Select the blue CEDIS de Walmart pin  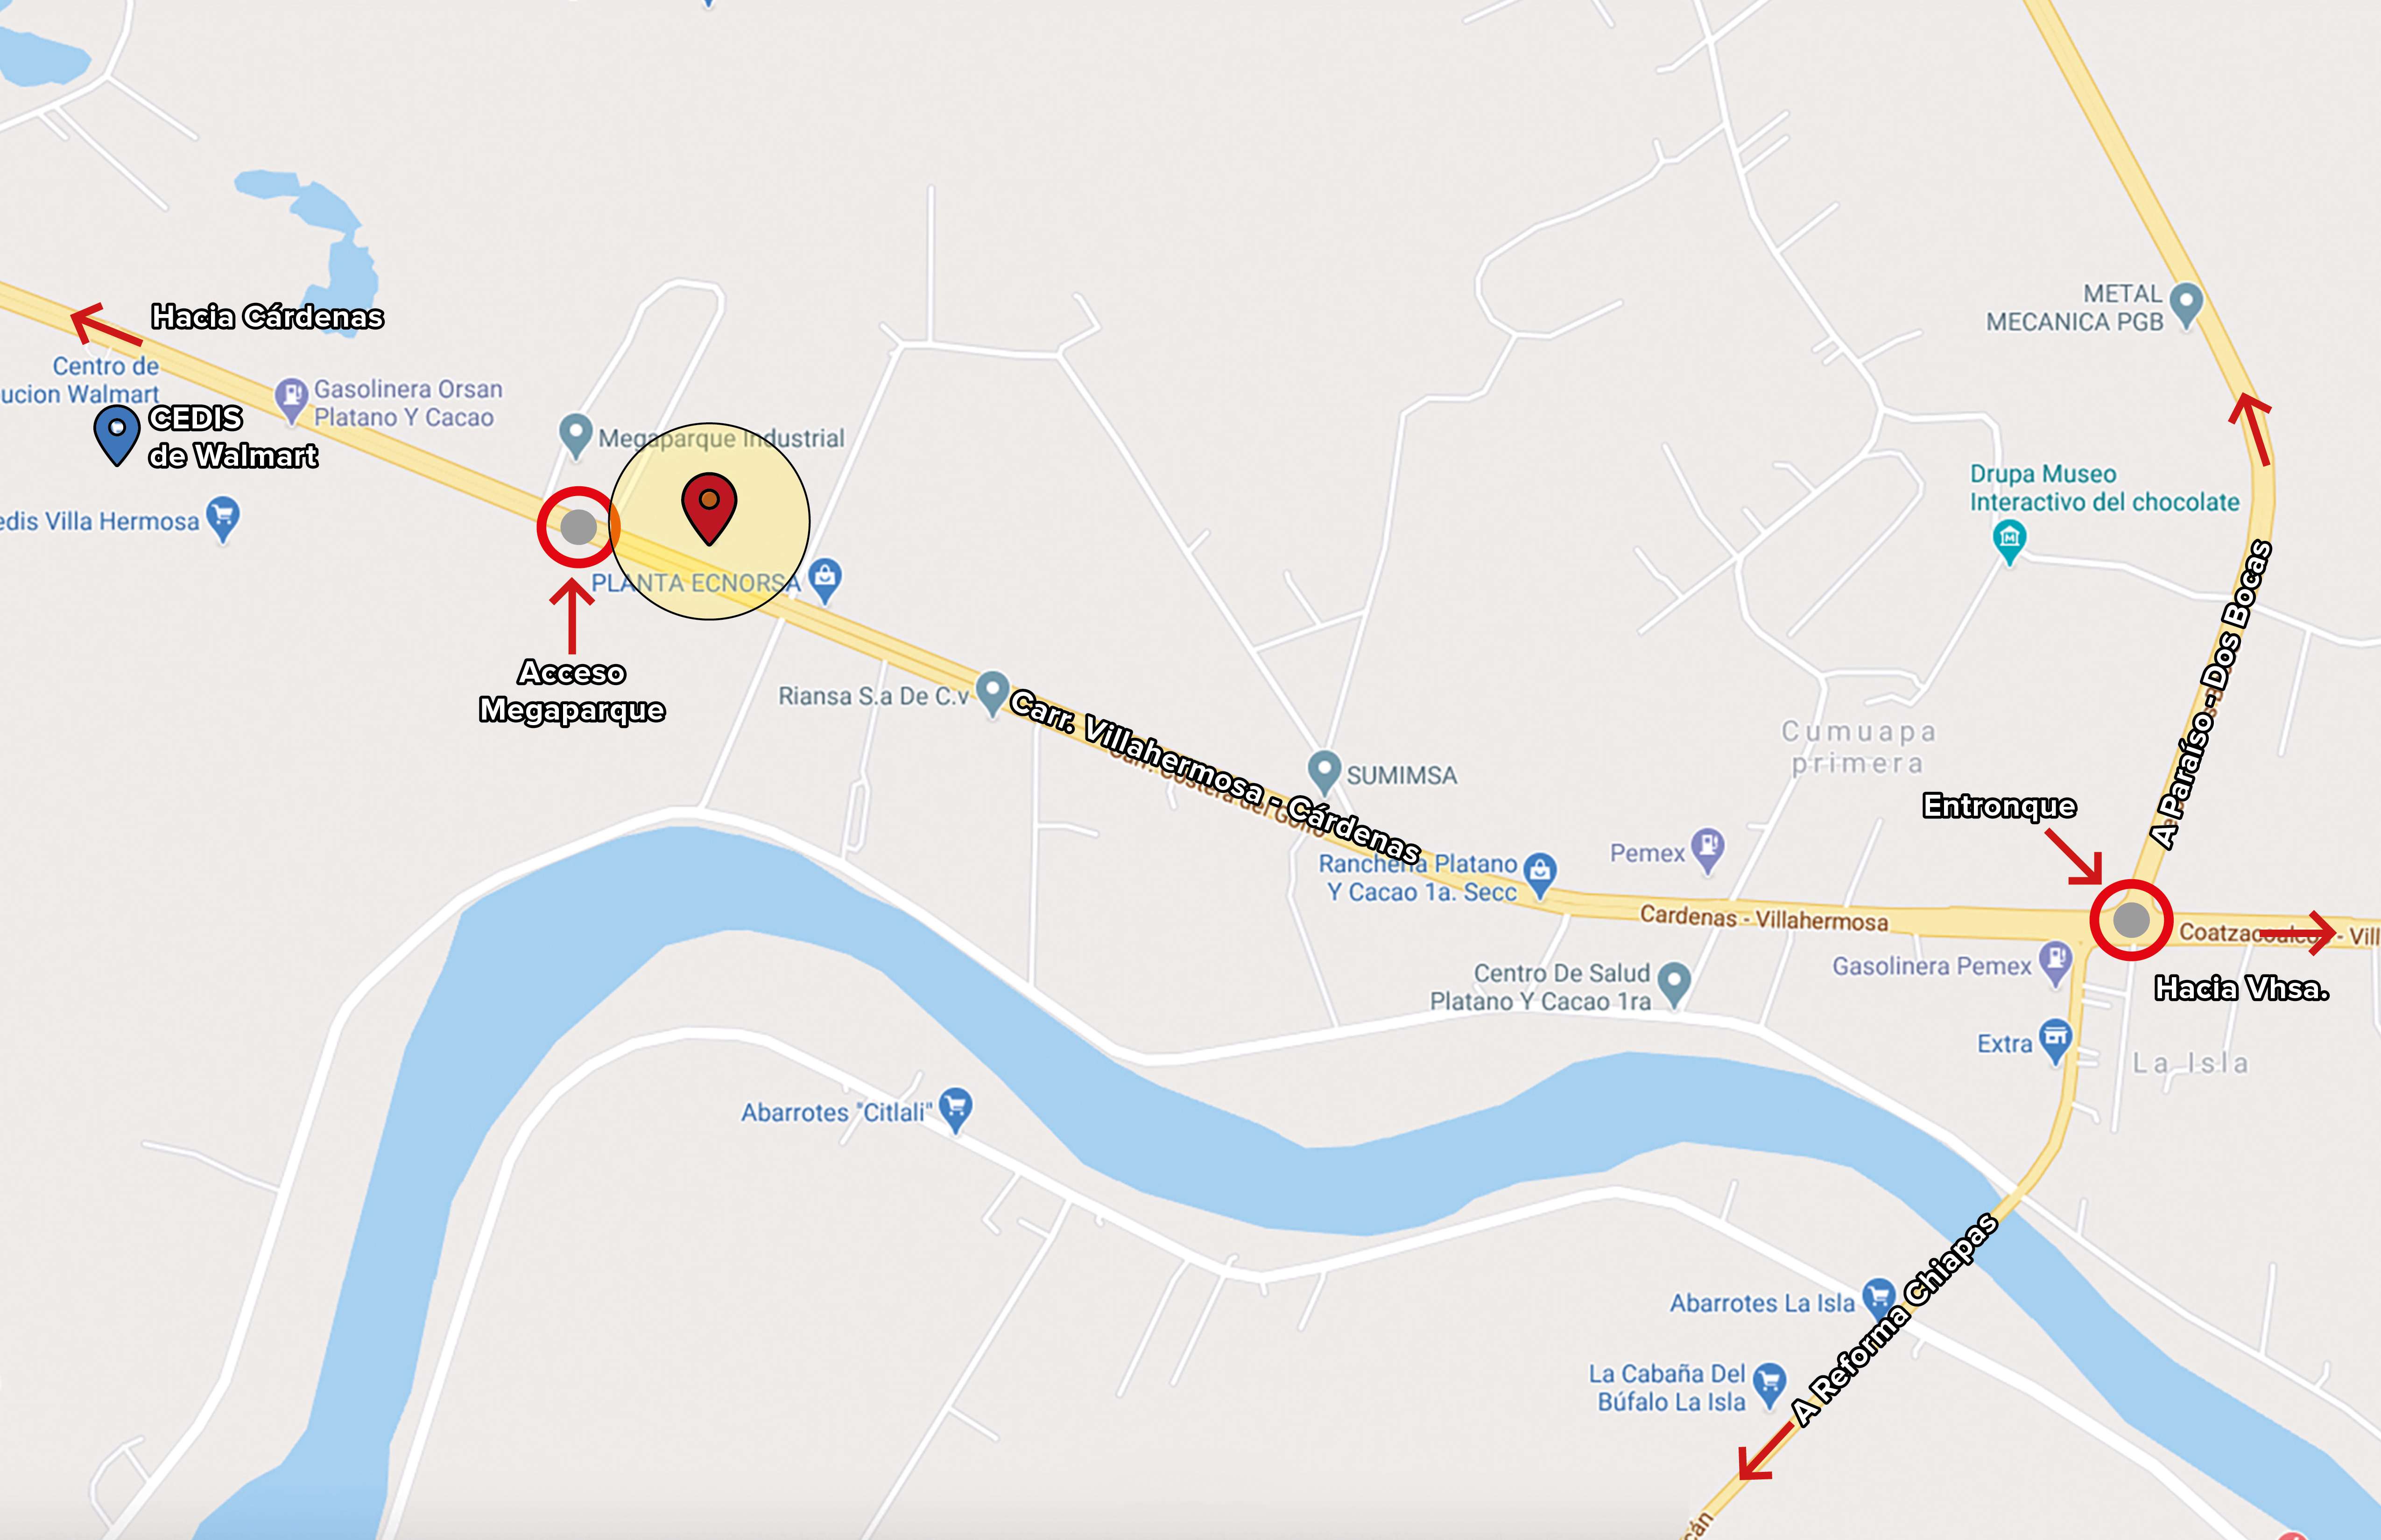click(117, 434)
